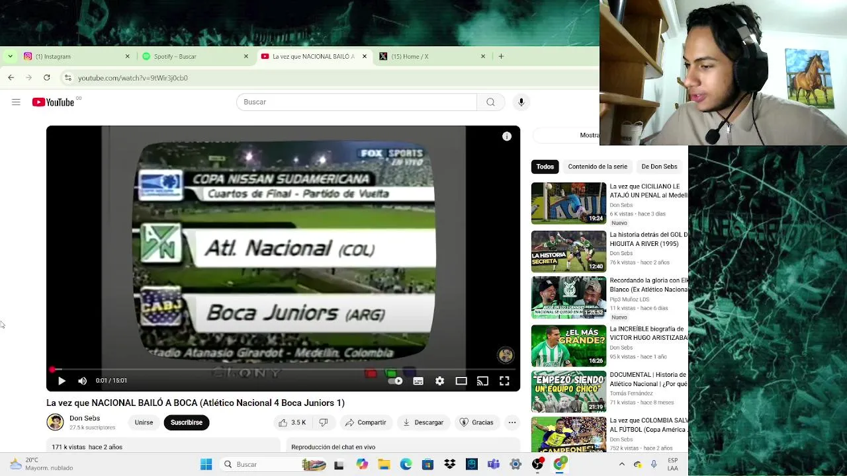Switch to theater mode
Screen dimensions: 847x476
(461, 381)
